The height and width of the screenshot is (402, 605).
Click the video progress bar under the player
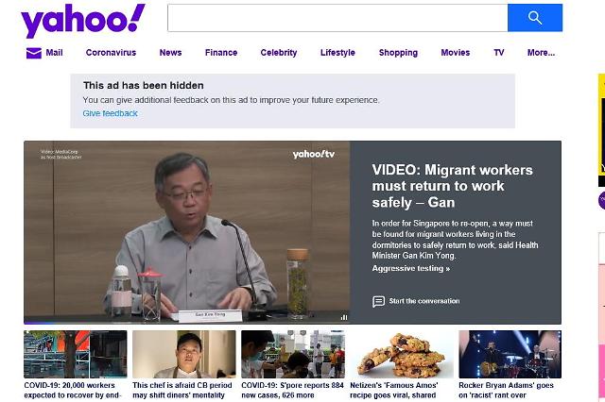point(187,323)
